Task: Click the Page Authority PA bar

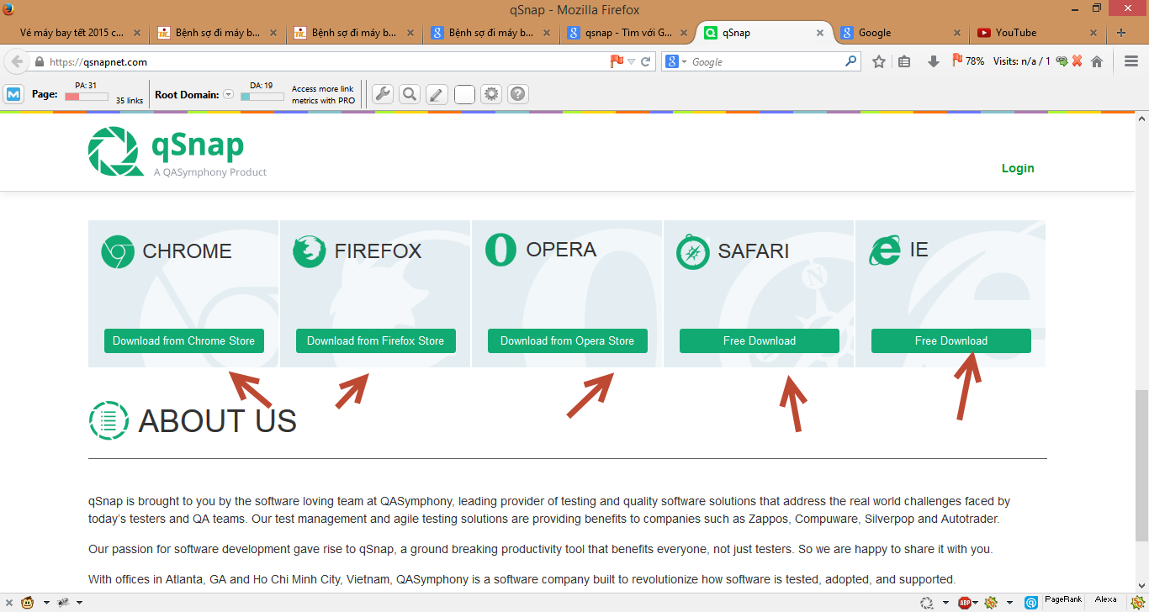Action: [86, 97]
